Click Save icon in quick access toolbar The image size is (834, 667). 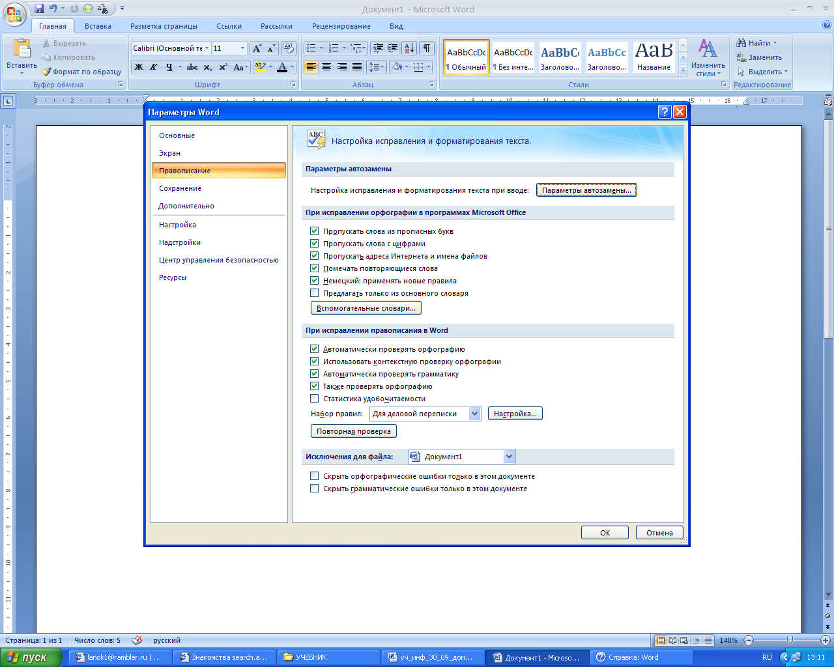point(39,8)
